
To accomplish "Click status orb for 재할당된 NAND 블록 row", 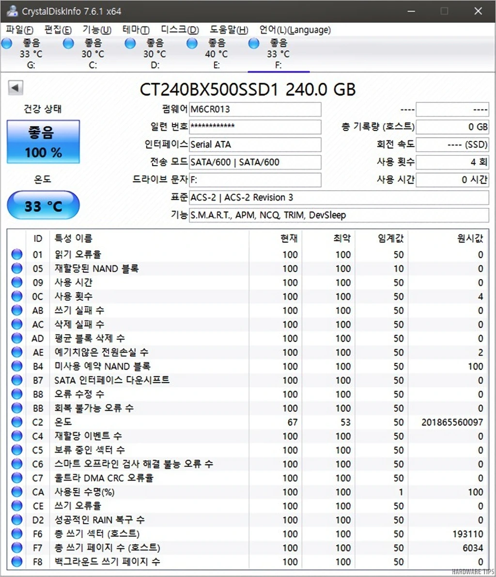I will tap(16, 268).
